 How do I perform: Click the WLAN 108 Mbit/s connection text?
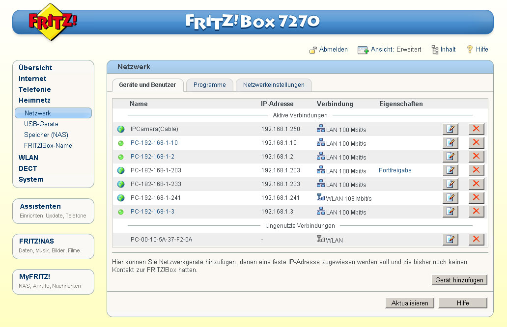[x=349, y=198]
